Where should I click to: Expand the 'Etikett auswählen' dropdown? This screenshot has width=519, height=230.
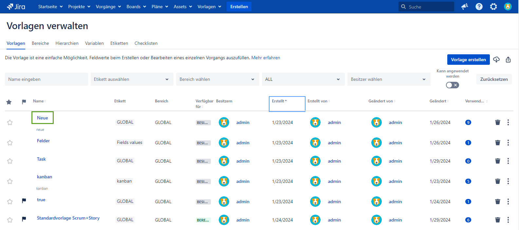[x=132, y=79]
